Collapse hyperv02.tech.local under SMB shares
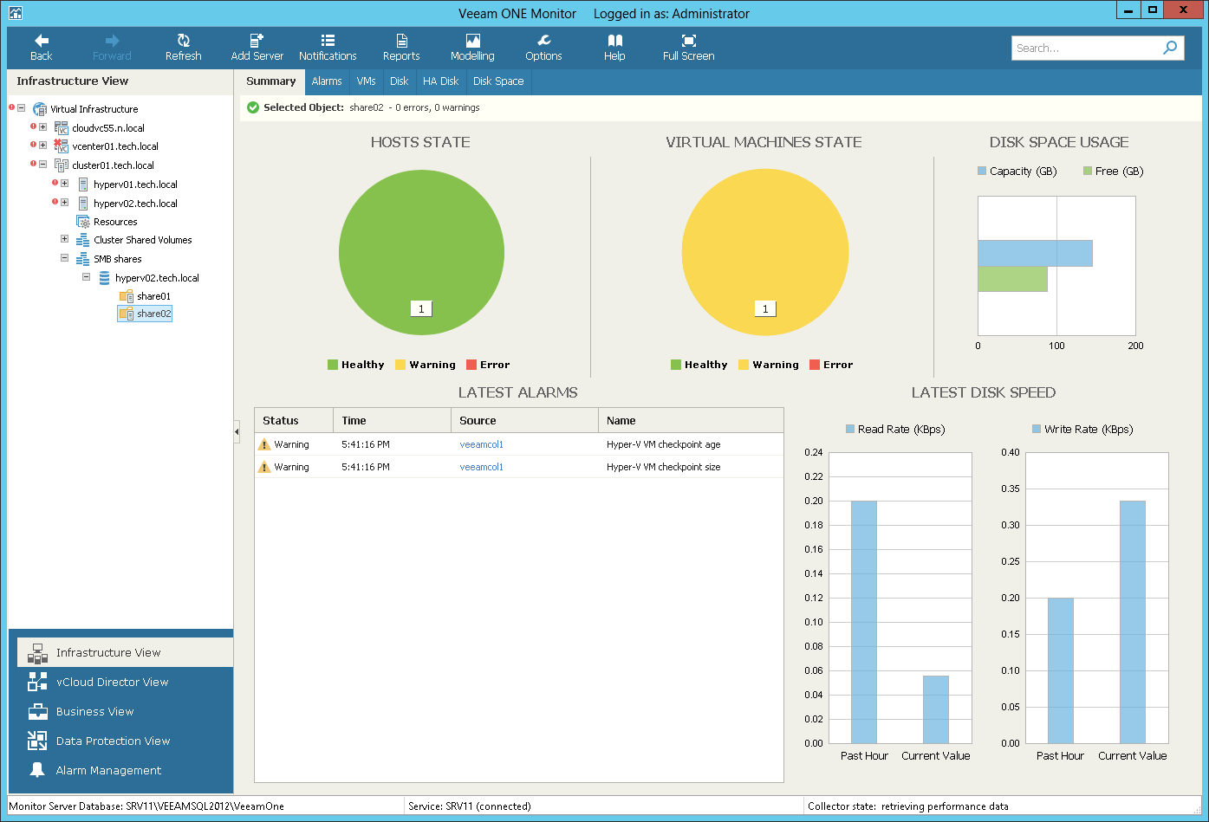 pyautogui.click(x=87, y=277)
